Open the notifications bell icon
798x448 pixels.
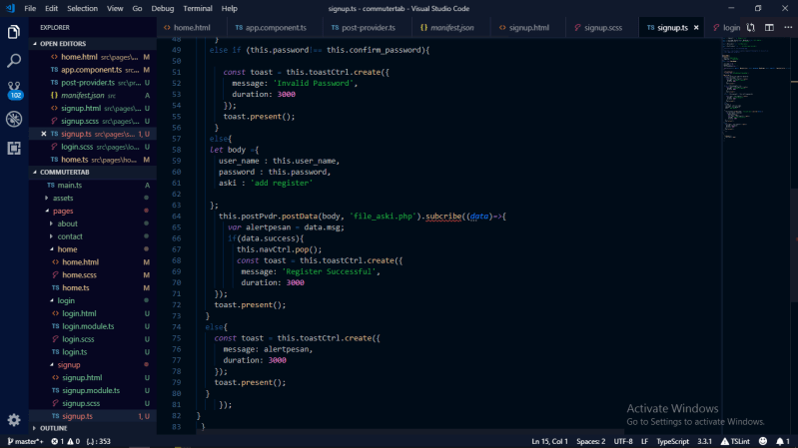tap(783, 441)
